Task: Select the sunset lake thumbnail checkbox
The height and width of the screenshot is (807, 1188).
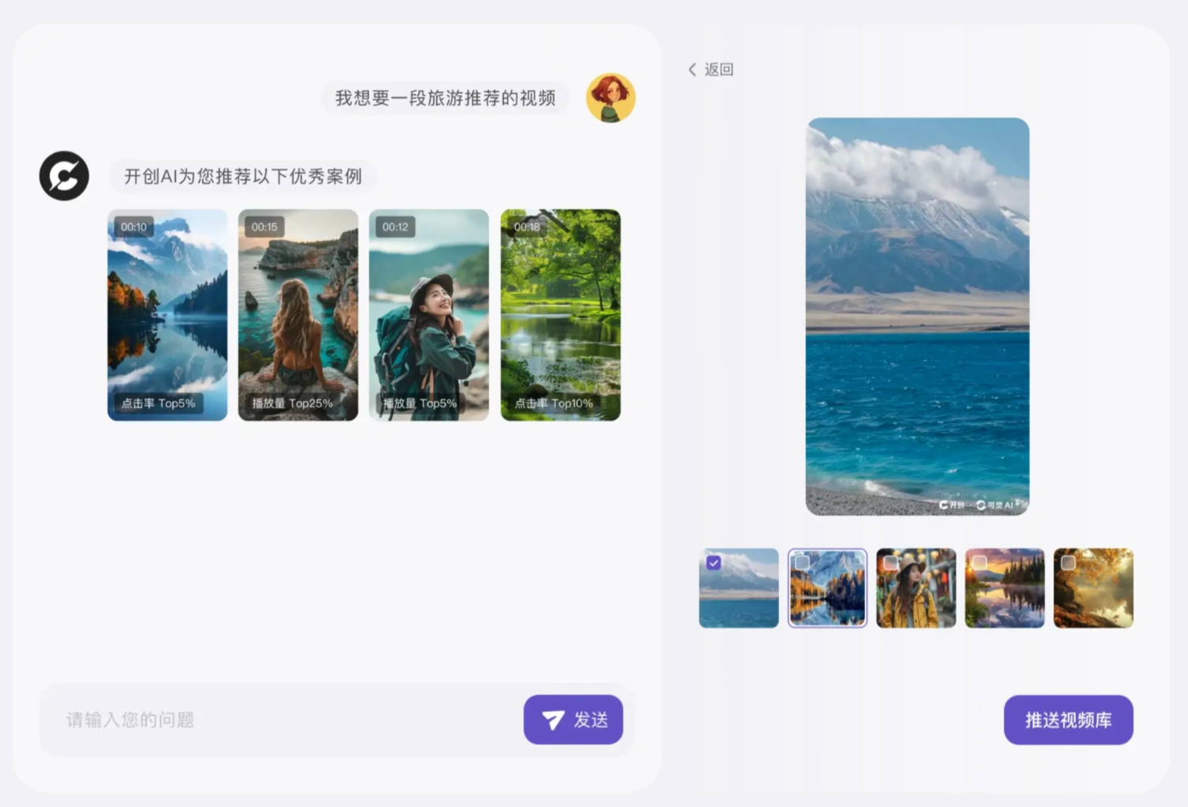Action: (979, 563)
